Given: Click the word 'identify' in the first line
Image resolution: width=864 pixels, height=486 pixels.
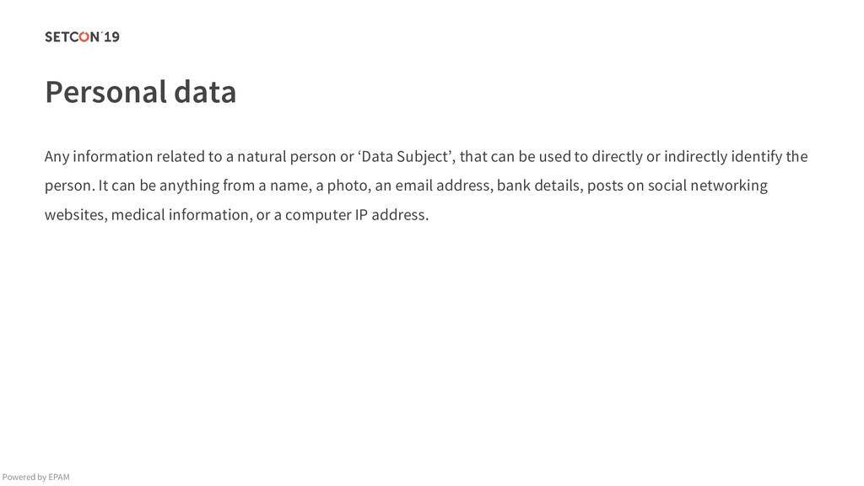Looking at the screenshot, I should [x=756, y=157].
